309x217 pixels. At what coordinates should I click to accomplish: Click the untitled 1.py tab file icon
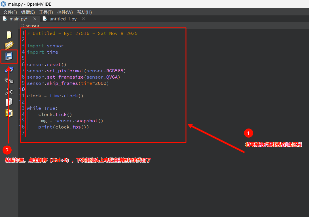pos(45,19)
